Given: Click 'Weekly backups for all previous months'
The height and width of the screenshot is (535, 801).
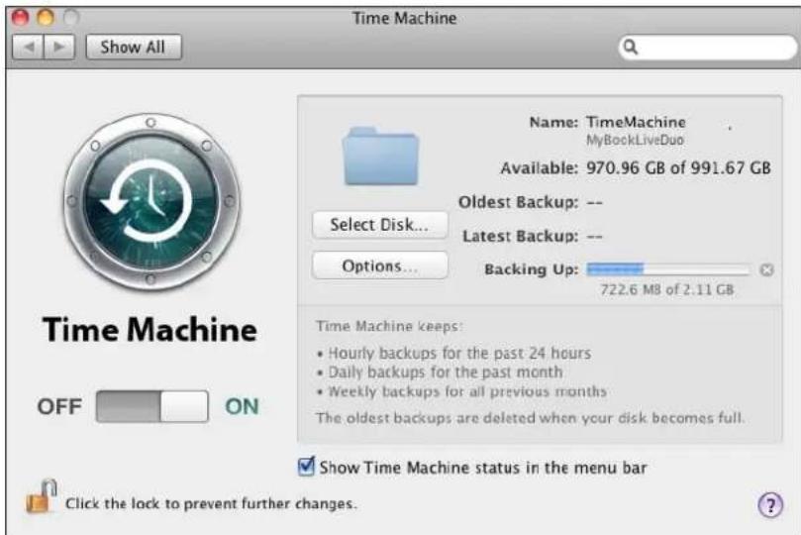Looking at the screenshot, I should tap(467, 391).
